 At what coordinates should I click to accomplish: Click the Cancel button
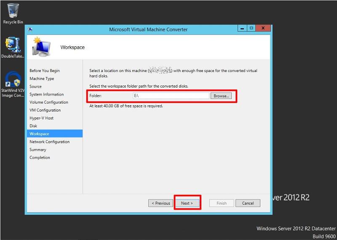[248, 203]
